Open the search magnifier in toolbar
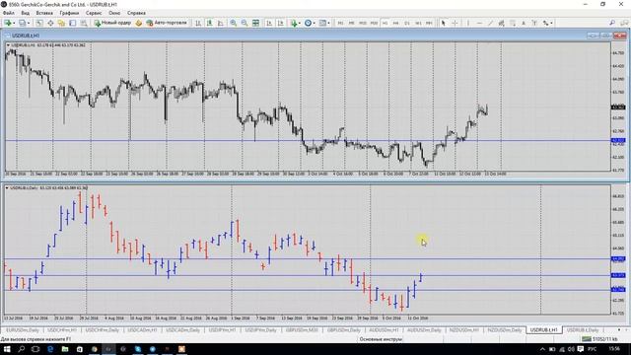This screenshot has width=631, height=355. (x=612, y=23)
